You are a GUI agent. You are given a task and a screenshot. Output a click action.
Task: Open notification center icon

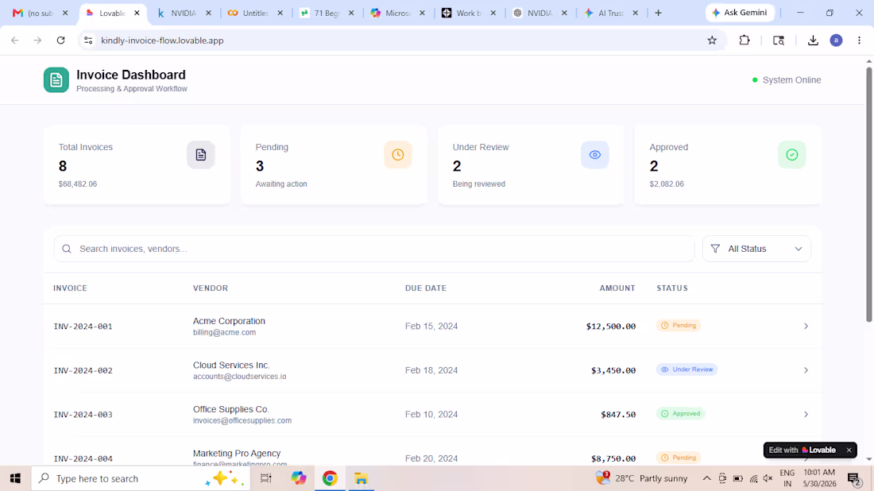click(x=854, y=478)
